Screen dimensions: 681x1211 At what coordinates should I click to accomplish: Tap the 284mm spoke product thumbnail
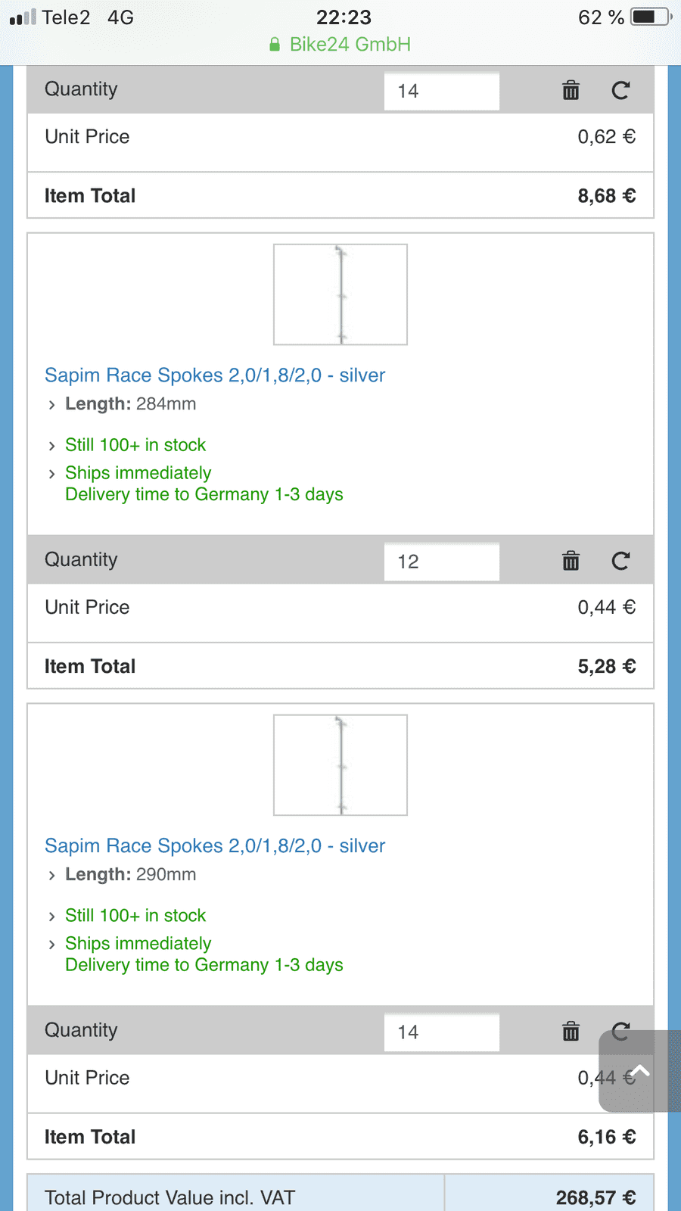[340, 294]
